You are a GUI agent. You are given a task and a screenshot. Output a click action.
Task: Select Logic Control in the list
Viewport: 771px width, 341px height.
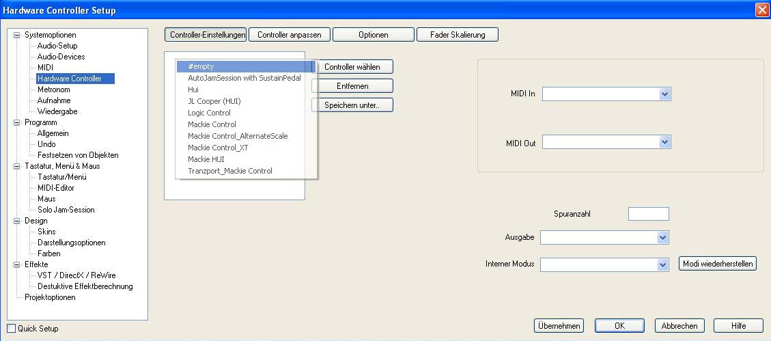point(246,113)
